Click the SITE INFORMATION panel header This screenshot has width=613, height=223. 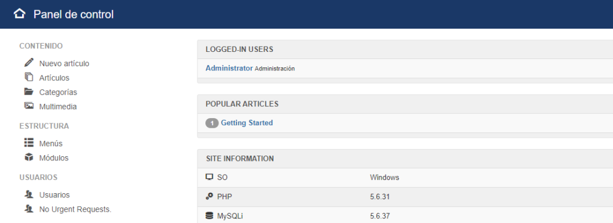click(405, 159)
